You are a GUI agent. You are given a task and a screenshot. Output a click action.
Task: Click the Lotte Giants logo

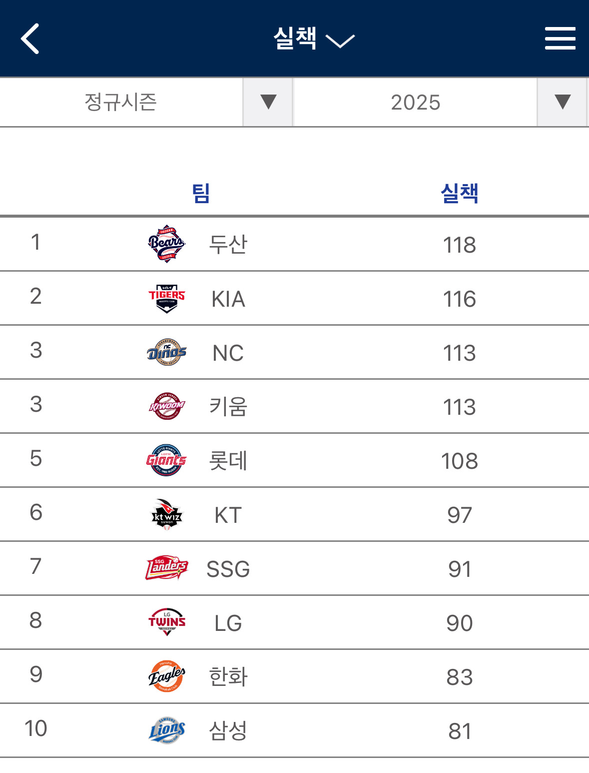[x=167, y=460]
